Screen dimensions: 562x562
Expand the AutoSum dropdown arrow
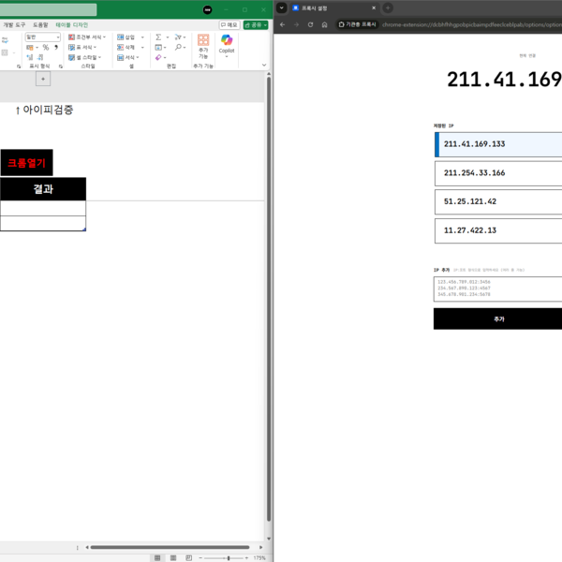pos(168,37)
